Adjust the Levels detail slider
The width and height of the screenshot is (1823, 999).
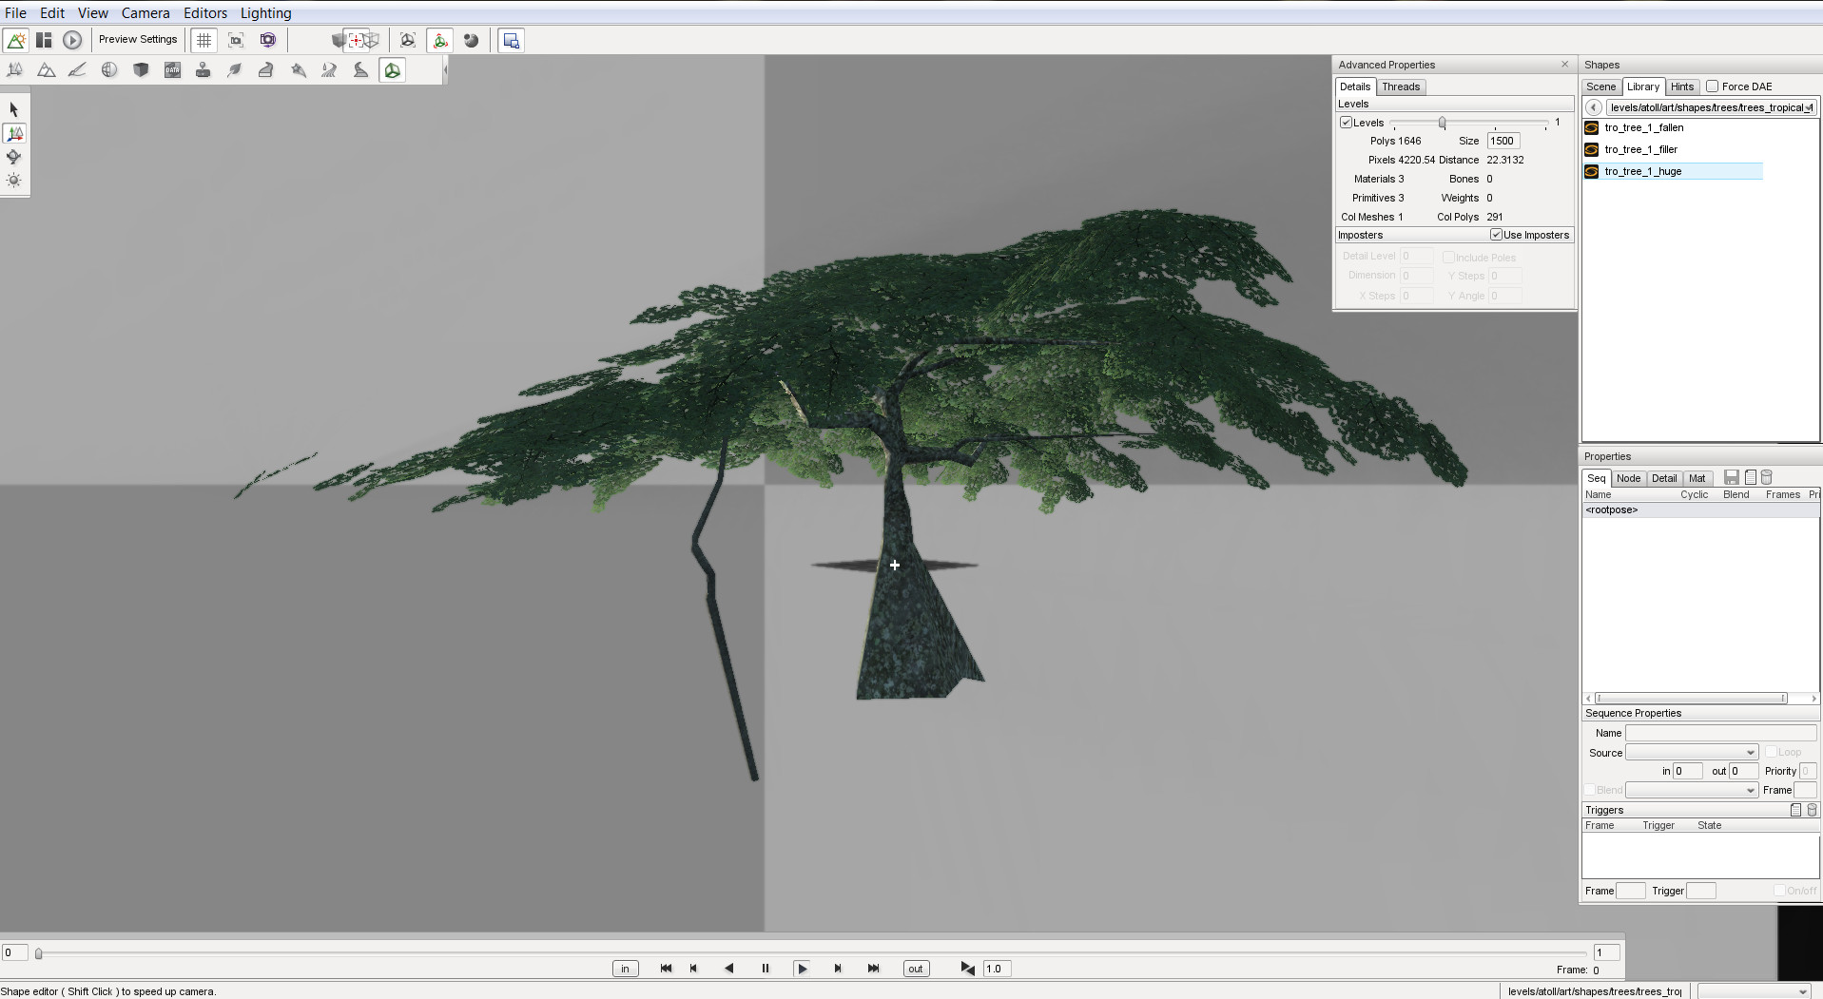coord(1442,123)
